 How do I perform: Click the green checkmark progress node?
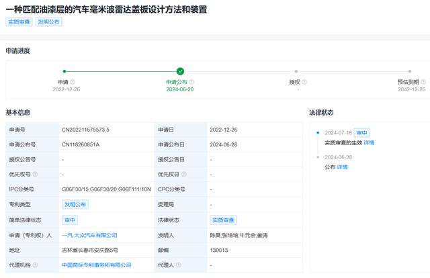[x=180, y=71]
